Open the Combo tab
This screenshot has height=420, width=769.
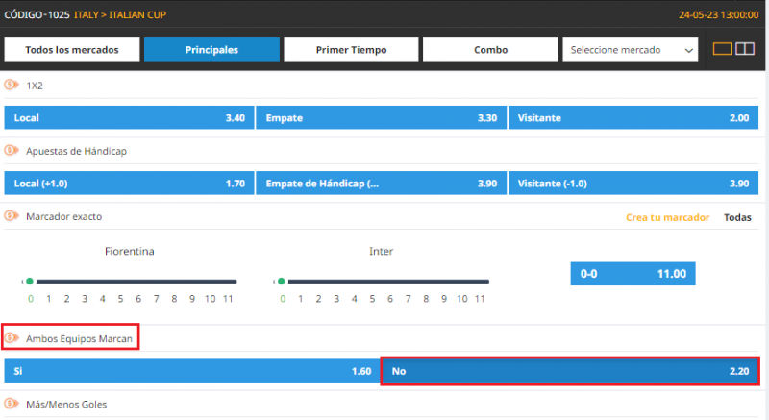[490, 50]
